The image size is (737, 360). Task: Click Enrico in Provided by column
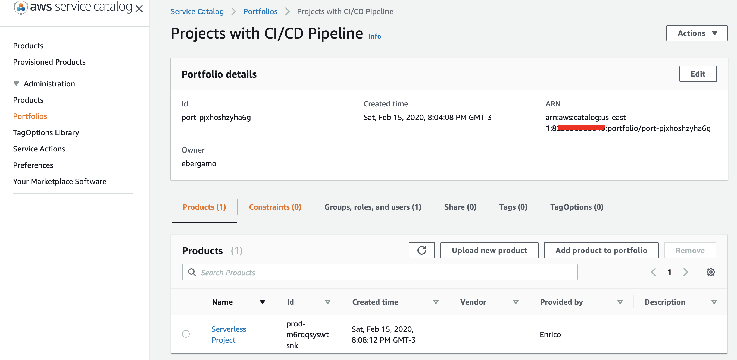click(550, 334)
